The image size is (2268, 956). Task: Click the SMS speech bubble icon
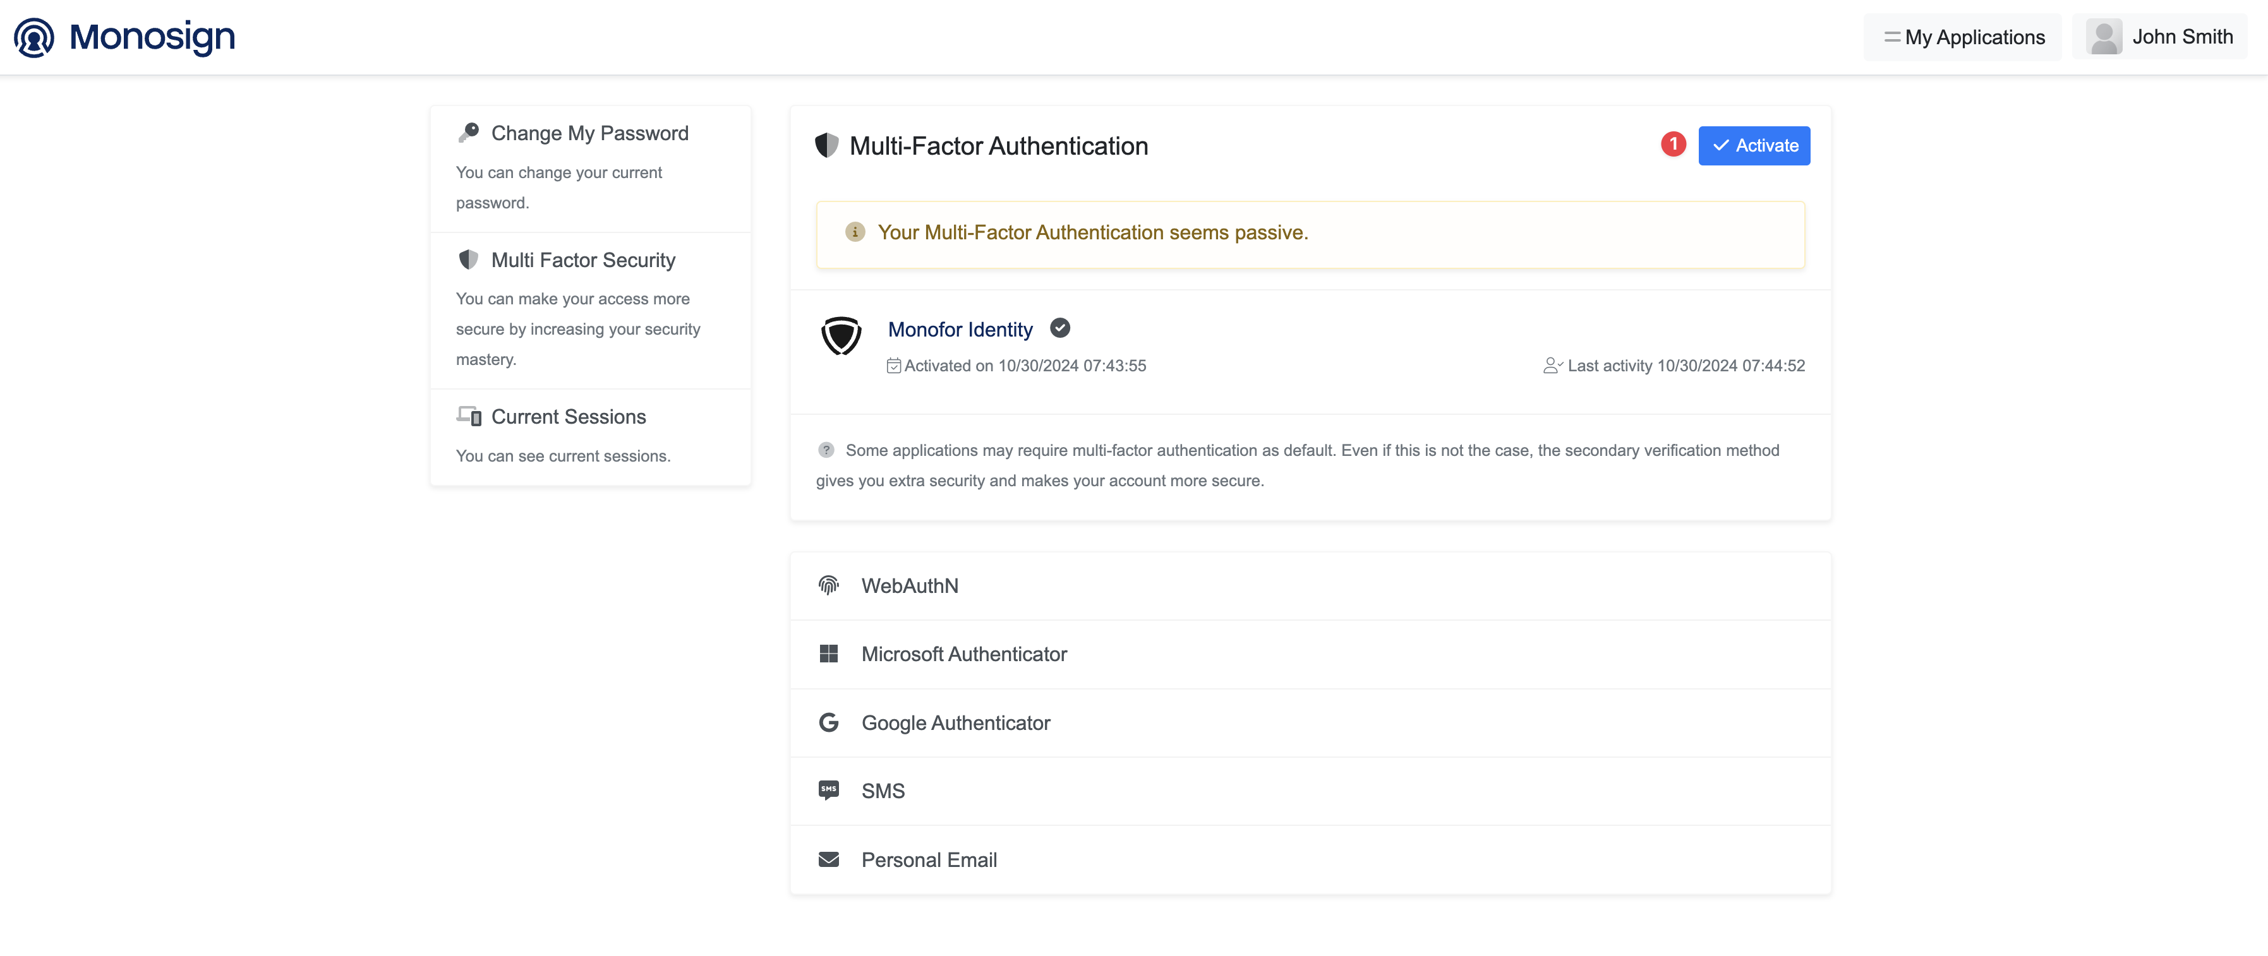(828, 791)
